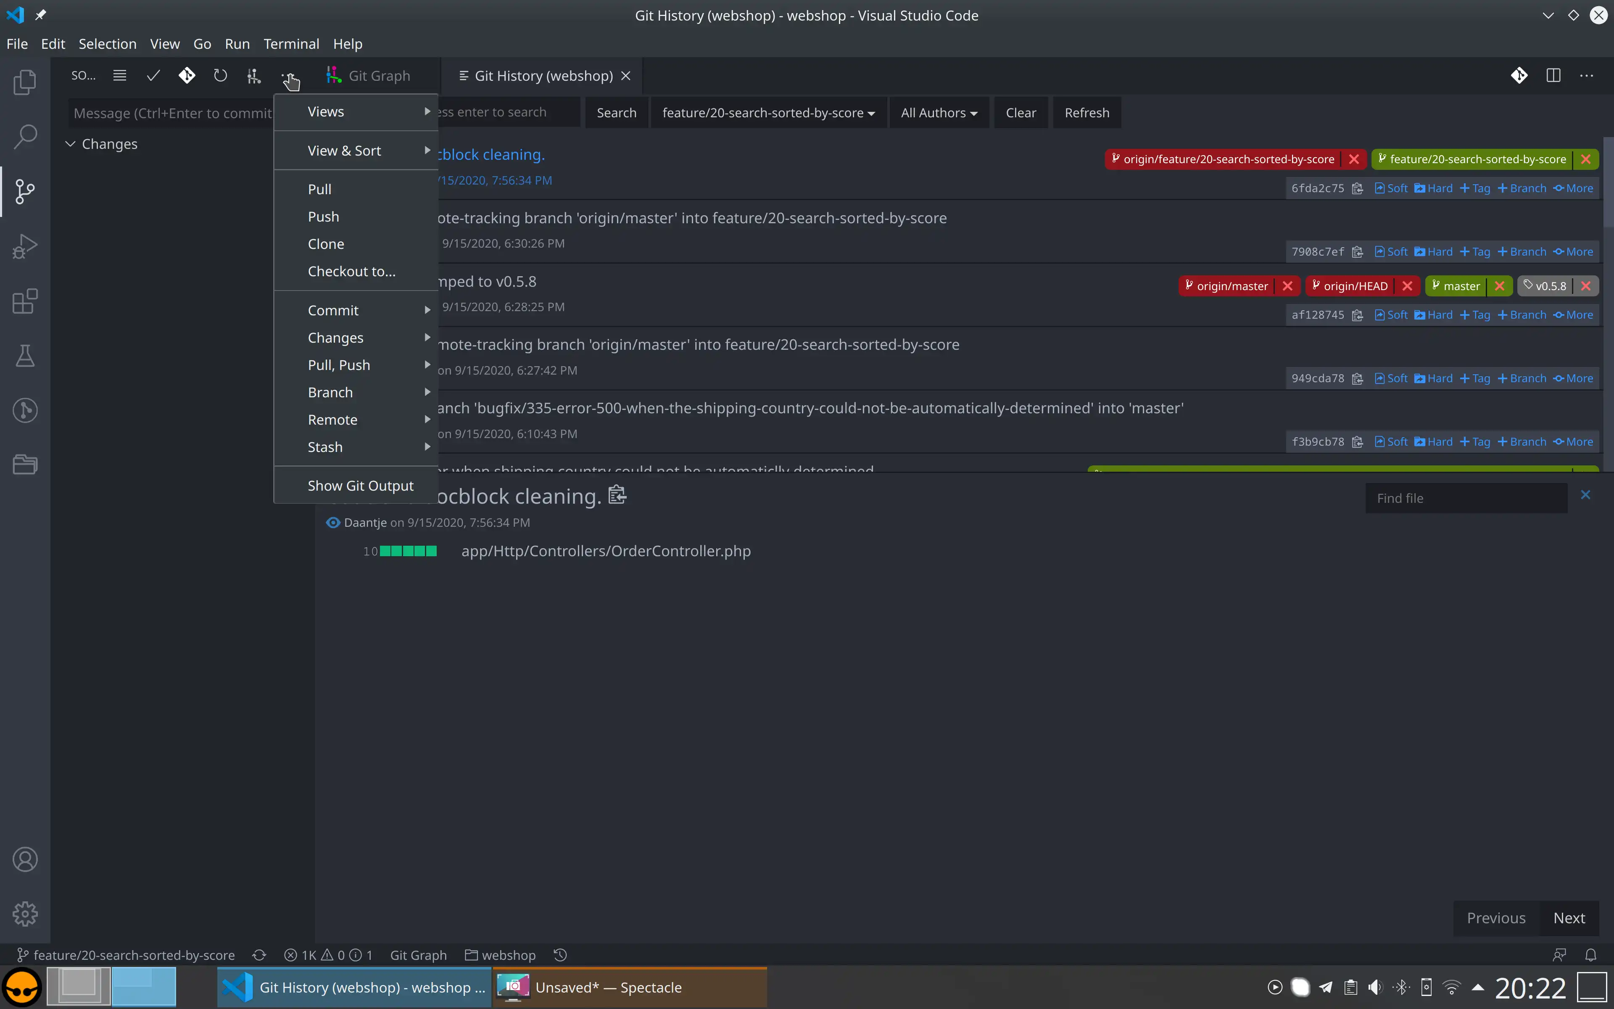Go to Next page of commits
1614x1009 pixels.
click(1569, 918)
